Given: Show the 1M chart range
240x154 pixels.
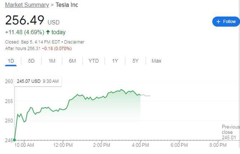Looking at the screenshot, I should pos(52,61).
